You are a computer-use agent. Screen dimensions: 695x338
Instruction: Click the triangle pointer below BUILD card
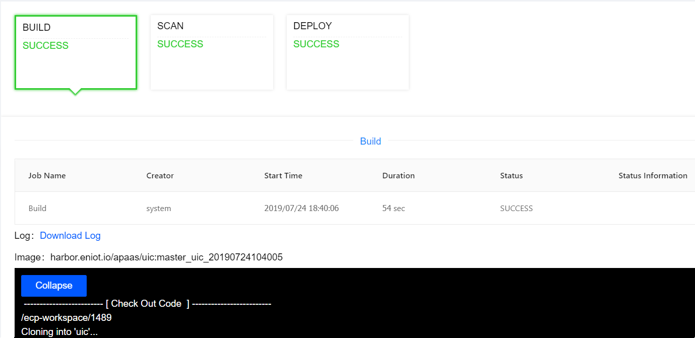tap(75, 92)
